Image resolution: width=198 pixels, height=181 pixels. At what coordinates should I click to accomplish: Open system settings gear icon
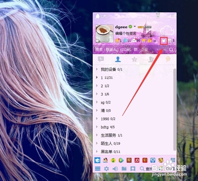(x=106, y=169)
